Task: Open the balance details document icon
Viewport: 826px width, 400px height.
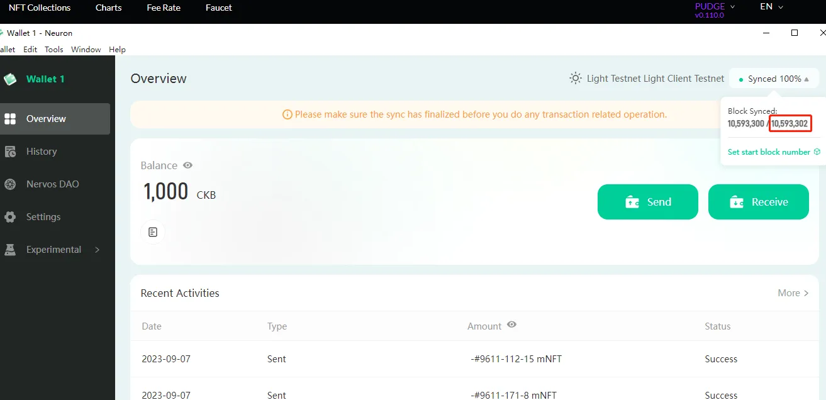Action: pyautogui.click(x=152, y=232)
